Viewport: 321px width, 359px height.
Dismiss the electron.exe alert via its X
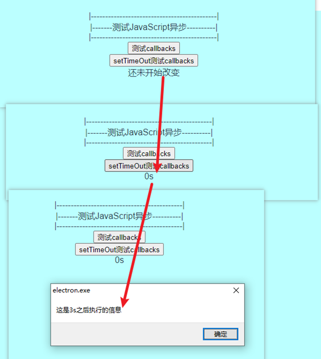(236, 290)
